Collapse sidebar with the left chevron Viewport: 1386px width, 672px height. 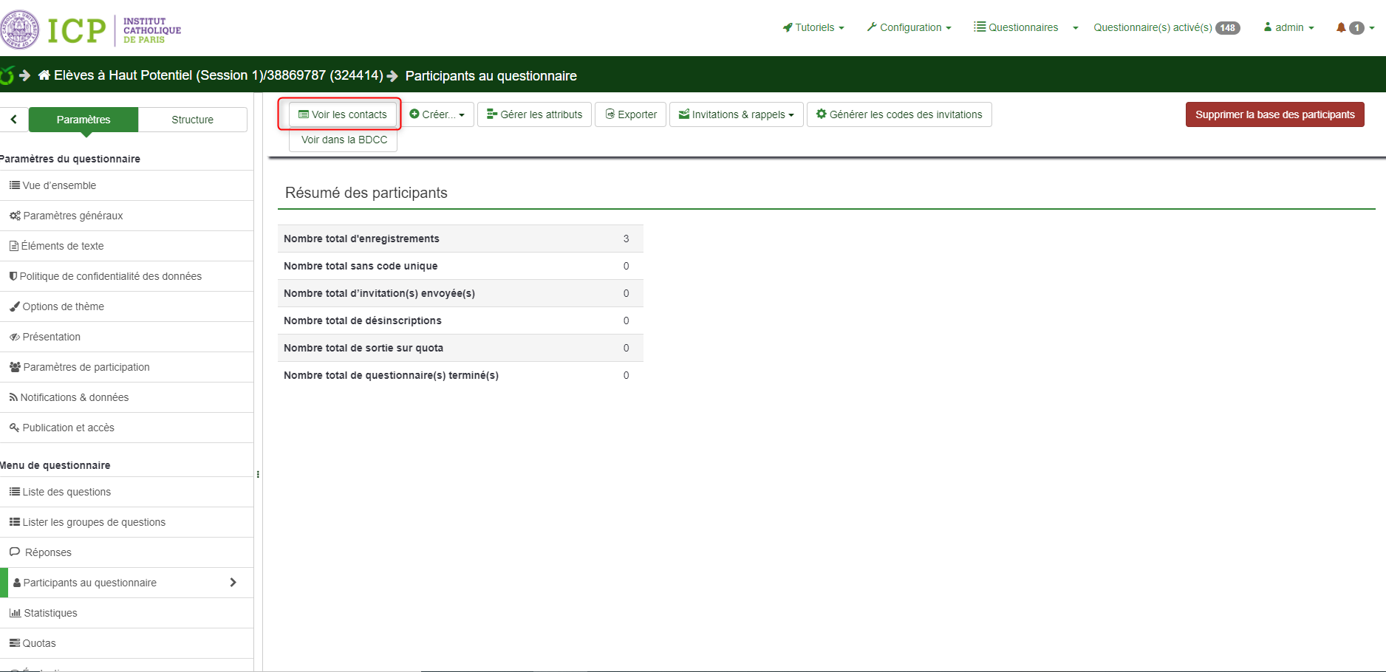(x=14, y=120)
